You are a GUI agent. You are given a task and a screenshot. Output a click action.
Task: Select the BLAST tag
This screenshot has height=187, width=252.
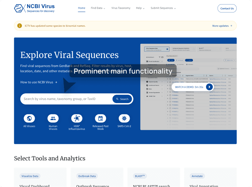pyautogui.click(x=140, y=176)
